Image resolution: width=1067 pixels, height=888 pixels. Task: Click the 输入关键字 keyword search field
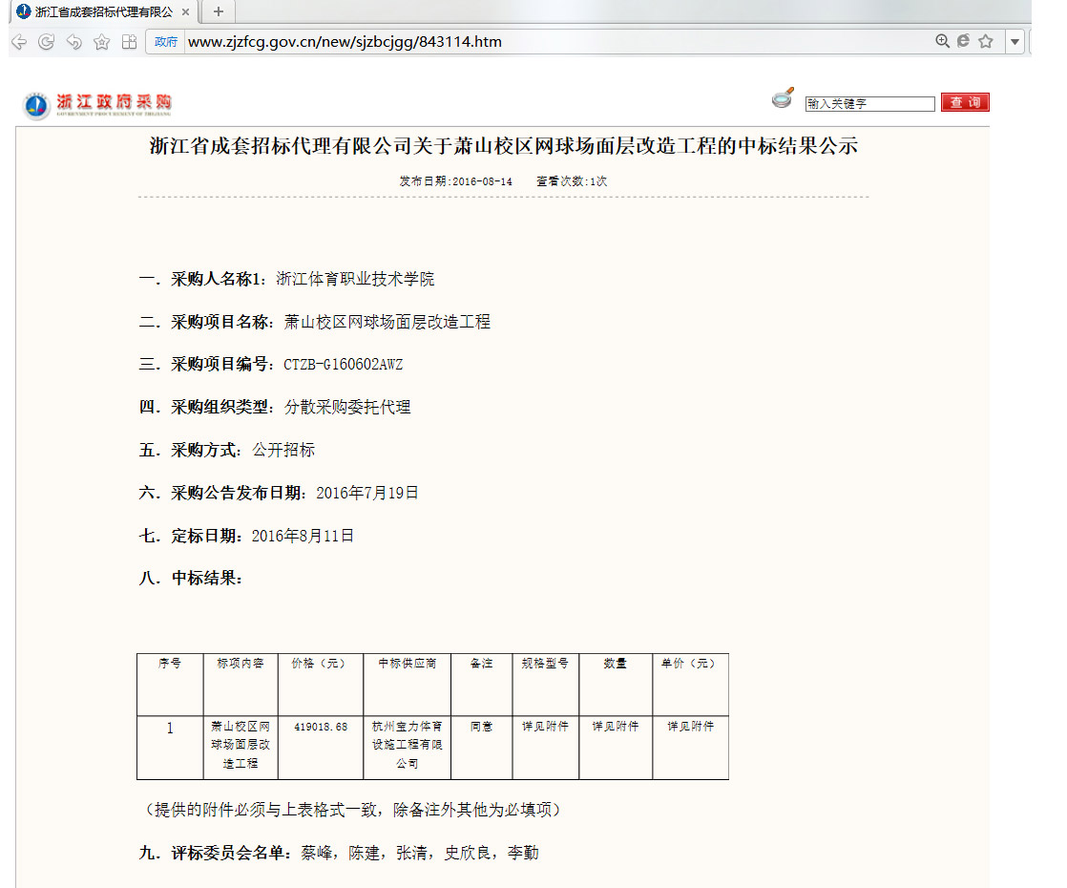[x=869, y=104]
